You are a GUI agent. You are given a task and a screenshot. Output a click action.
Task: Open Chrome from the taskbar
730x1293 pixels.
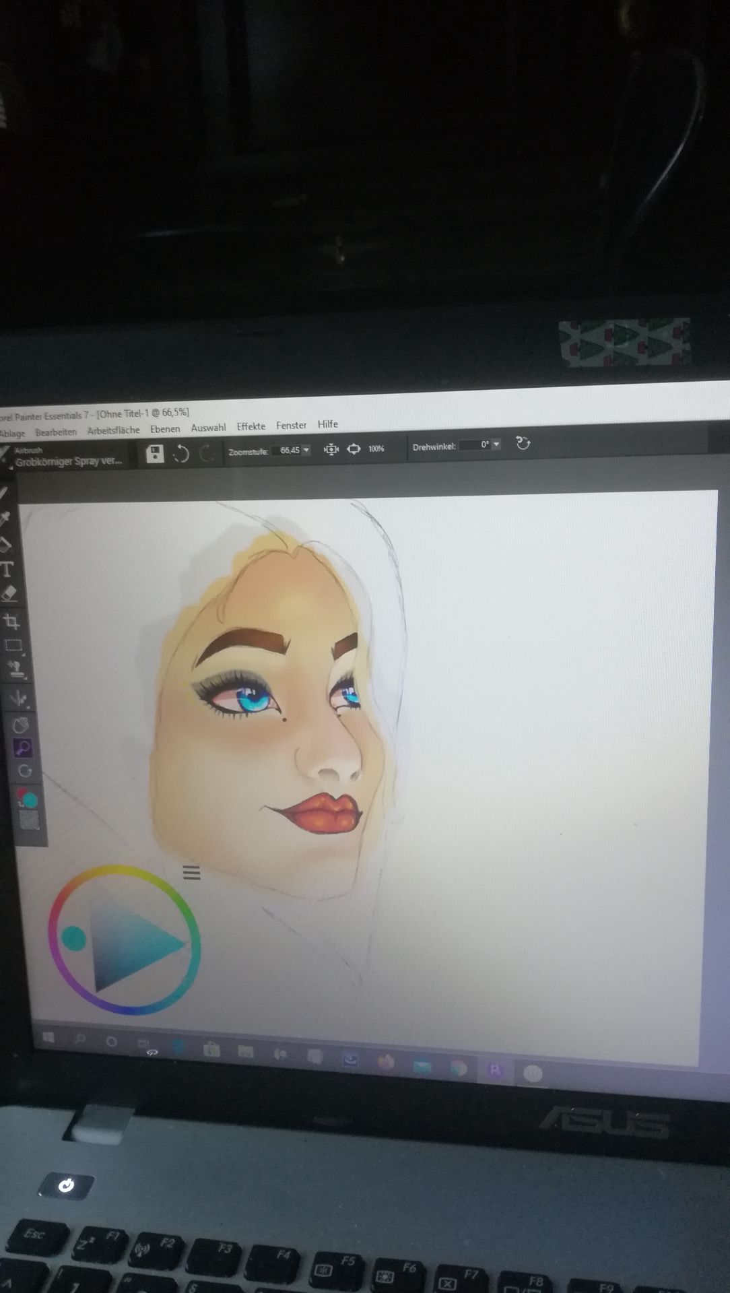[x=459, y=1068]
